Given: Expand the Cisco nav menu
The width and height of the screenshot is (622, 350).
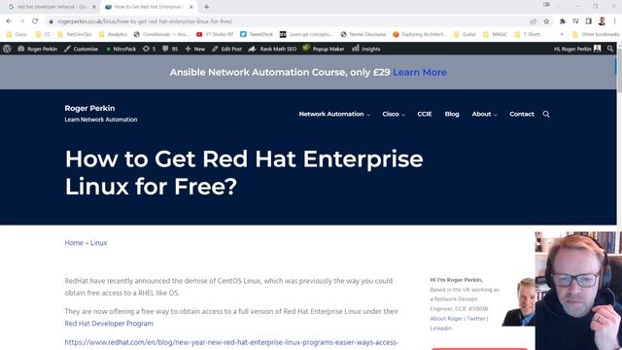Looking at the screenshot, I should pyautogui.click(x=394, y=114).
